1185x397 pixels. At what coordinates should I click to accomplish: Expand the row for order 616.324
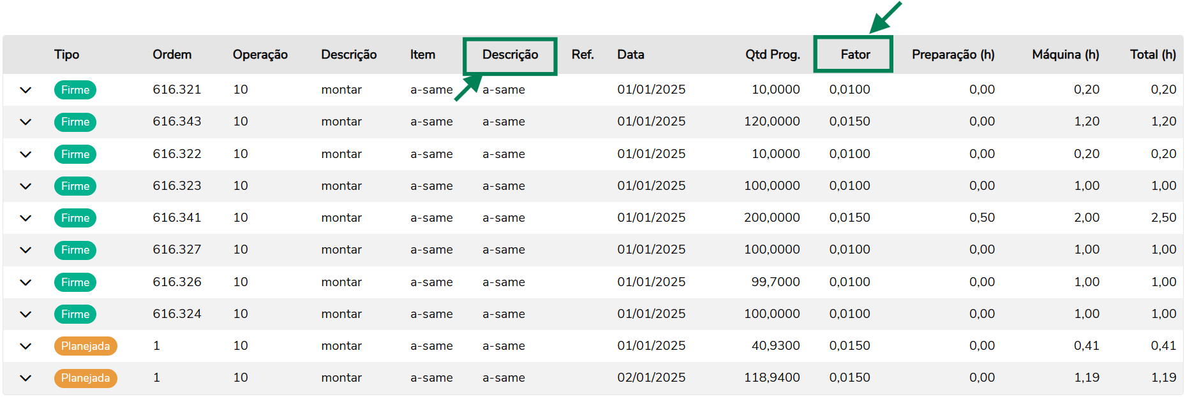pyautogui.click(x=26, y=314)
